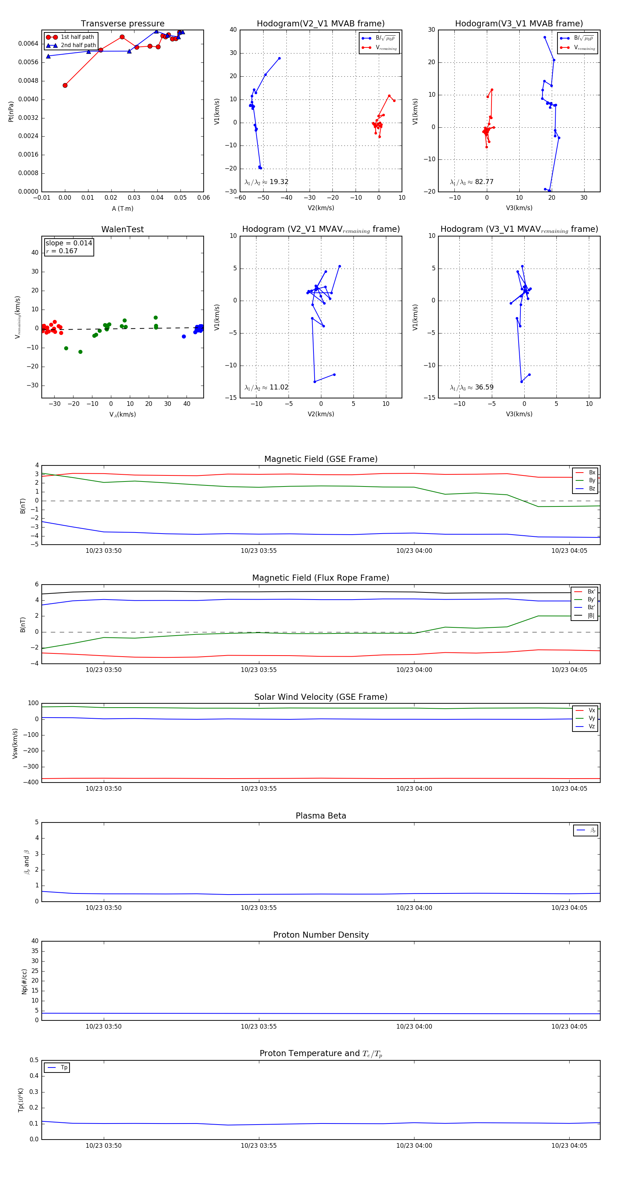The image size is (642, 1177).
Task: Click 'B(nT)' axis label of Flux Rope panel
Action: click(22, 625)
